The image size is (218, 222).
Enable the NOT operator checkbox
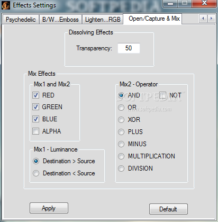[x=162, y=95]
